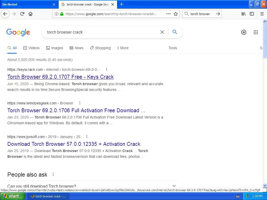Open Download Torch Browser 57.0.0.12335 link
The height and width of the screenshot is (200, 267).
[x=74, y=144]
